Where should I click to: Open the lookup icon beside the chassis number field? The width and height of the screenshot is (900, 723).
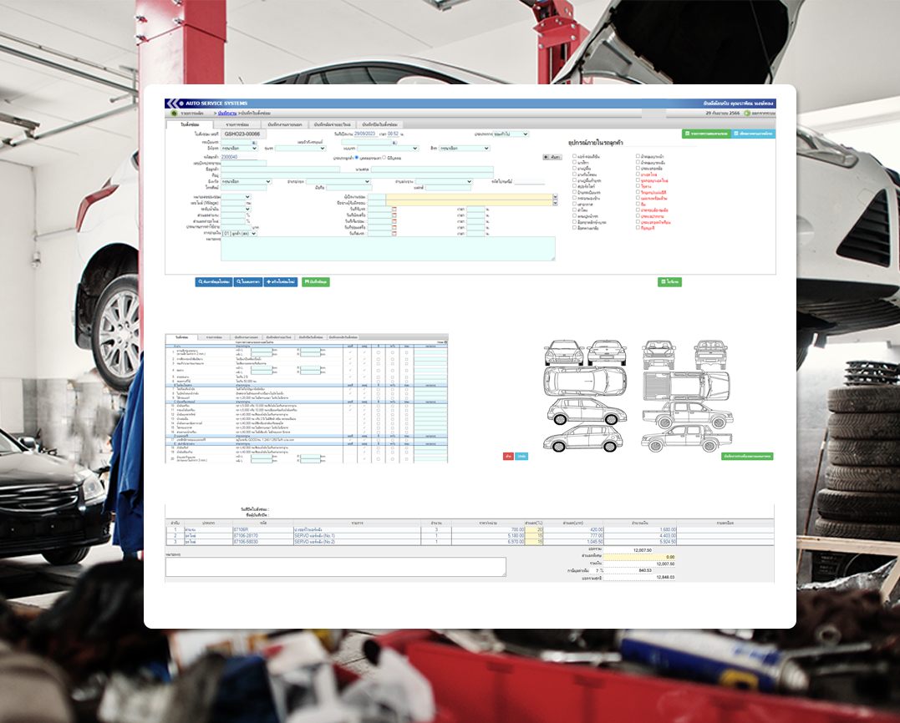coord(394,142)
